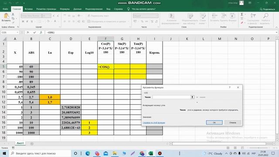Switch to Вид ribbon tab
Viewport: 279px width, 157px height.
coord(108,9)
